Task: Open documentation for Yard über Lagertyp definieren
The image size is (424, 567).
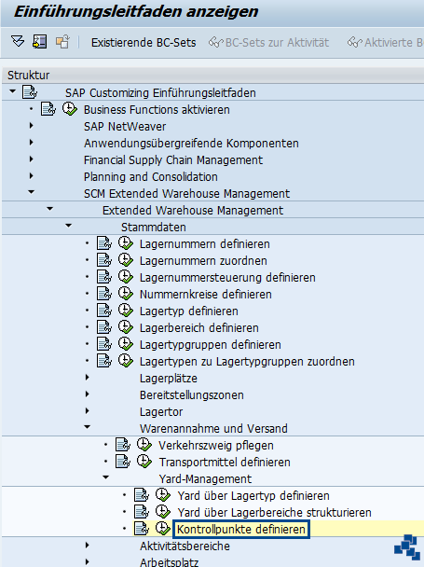Action: point(142,495)
